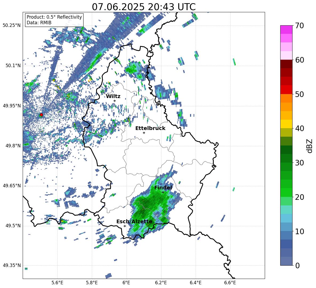Viewport: 316px width, 288px height.
Task: Click the 5.8°E longitude label
Action: click(x=92, y=283)
